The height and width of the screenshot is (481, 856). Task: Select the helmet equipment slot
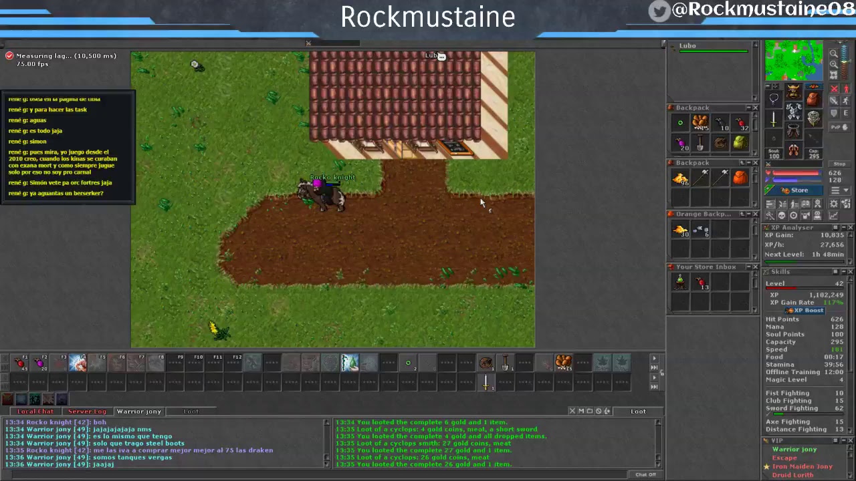pos(794,91)
